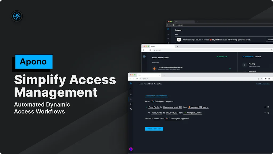Open the Developers group dropdown

(158, 102)
